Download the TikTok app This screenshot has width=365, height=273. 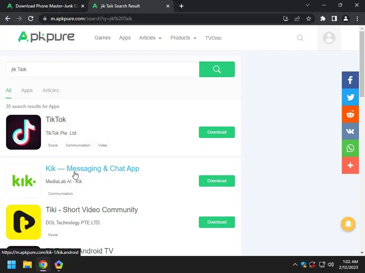coord(217,132)
